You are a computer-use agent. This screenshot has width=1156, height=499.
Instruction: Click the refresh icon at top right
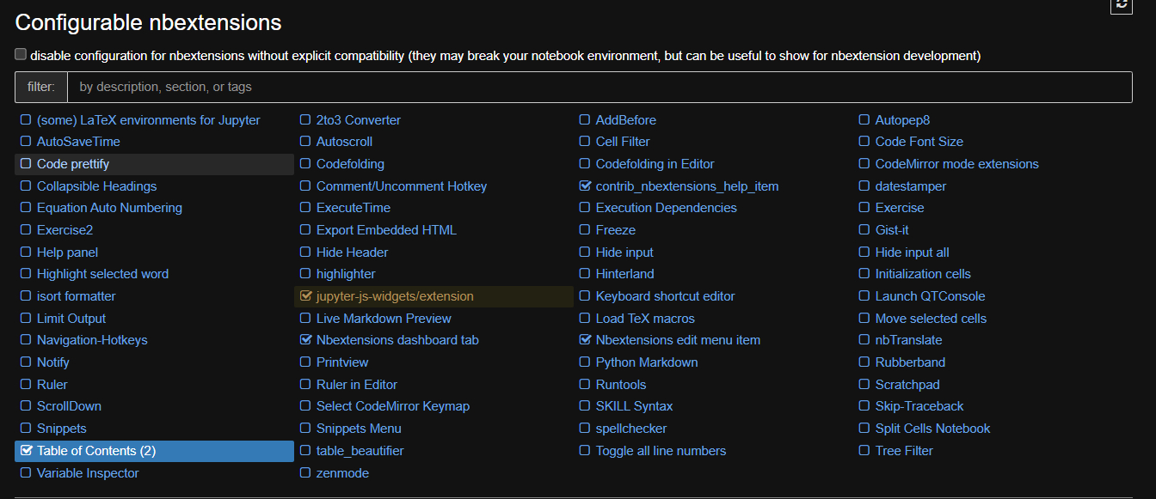[x=1122, y=5]
